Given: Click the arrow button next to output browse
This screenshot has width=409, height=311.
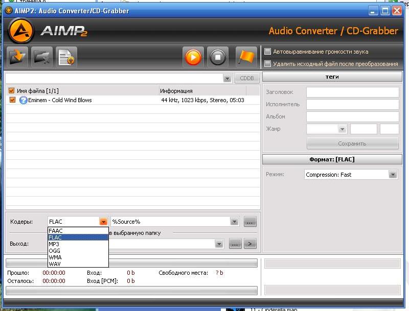Looking at the screenshot, I should point(250,244).
